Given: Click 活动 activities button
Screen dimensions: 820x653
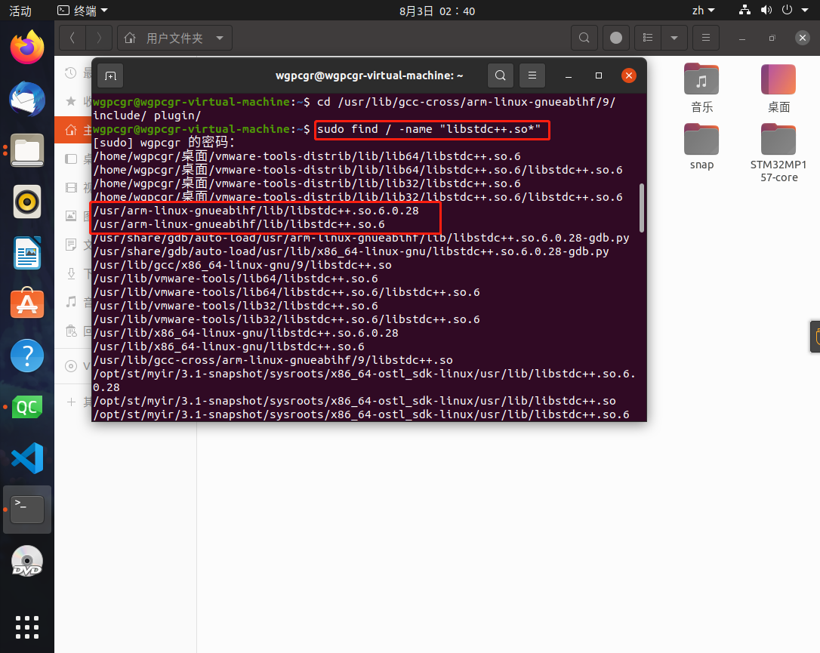Looking at the screenshot, I should pyautogui.click(x=20, y=11).
